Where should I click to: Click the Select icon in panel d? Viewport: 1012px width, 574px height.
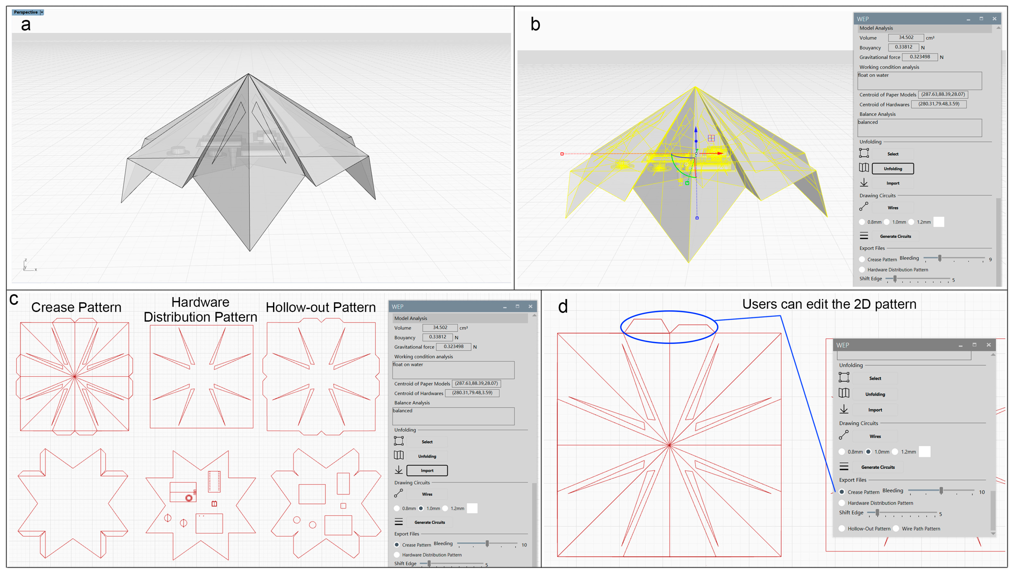(844, 378)
